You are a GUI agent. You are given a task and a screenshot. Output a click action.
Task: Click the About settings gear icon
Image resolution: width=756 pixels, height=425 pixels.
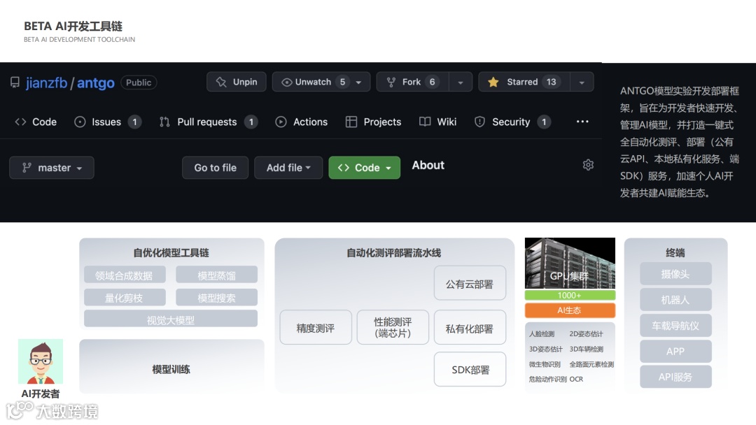(x=588, y=165)
